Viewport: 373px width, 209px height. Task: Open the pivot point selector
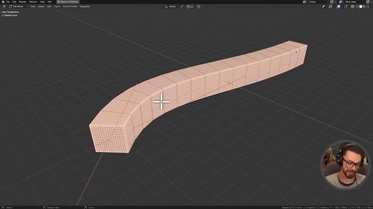click(182, 6)
